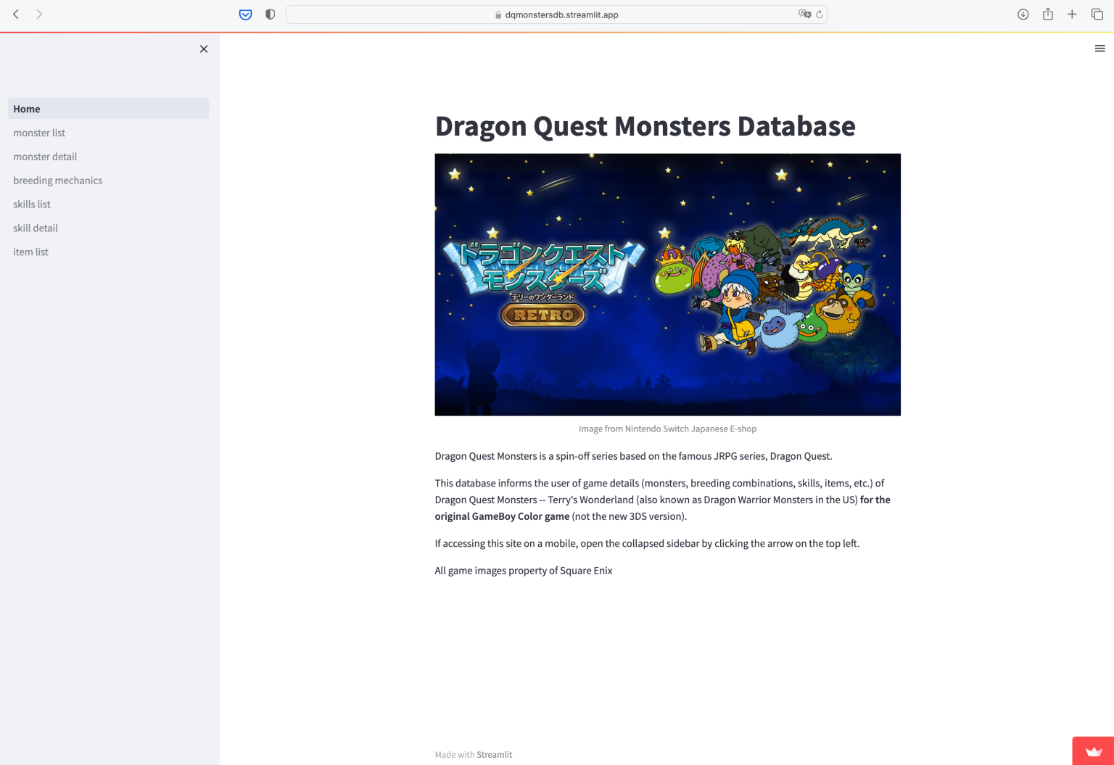Click the address bar URL field
Screen dimensions: 1114x765
[557, 15]
